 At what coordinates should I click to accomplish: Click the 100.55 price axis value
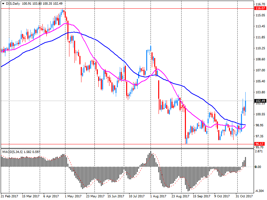260,114
